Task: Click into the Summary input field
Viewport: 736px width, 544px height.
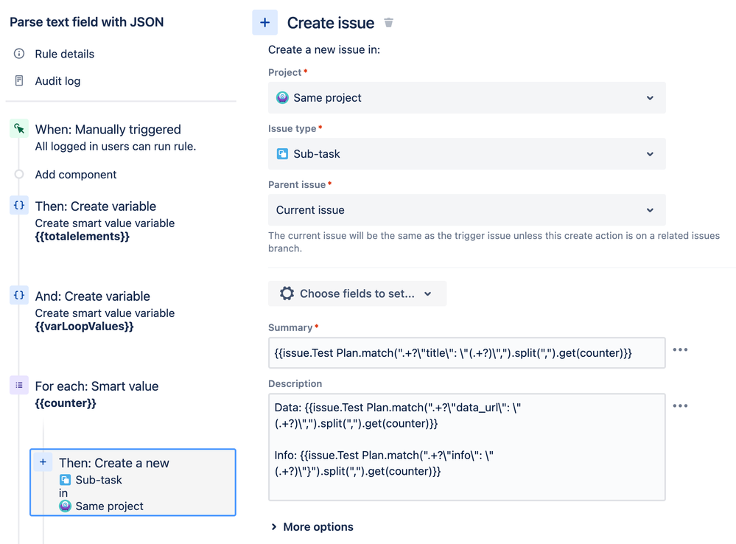Action: tap(466, 353)
